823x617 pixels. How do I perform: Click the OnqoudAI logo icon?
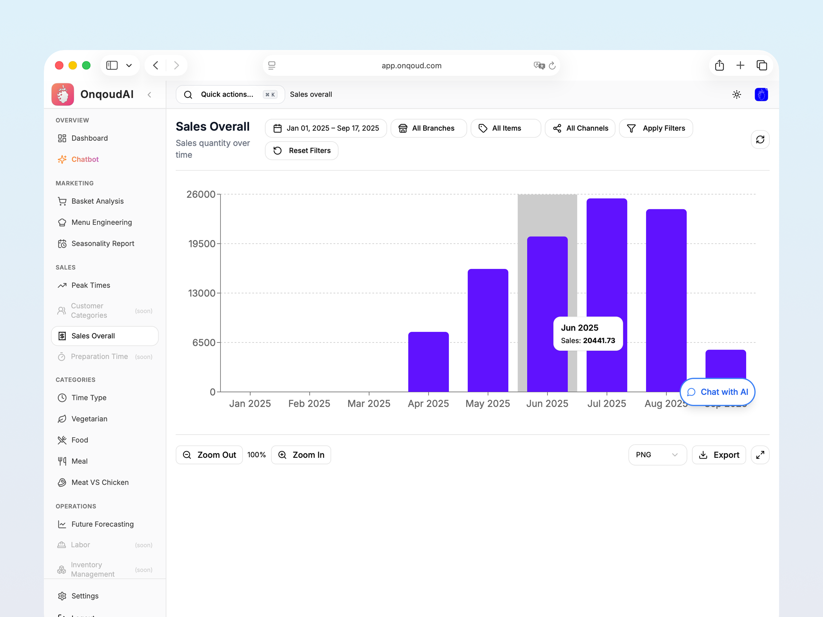pos(62,95)
